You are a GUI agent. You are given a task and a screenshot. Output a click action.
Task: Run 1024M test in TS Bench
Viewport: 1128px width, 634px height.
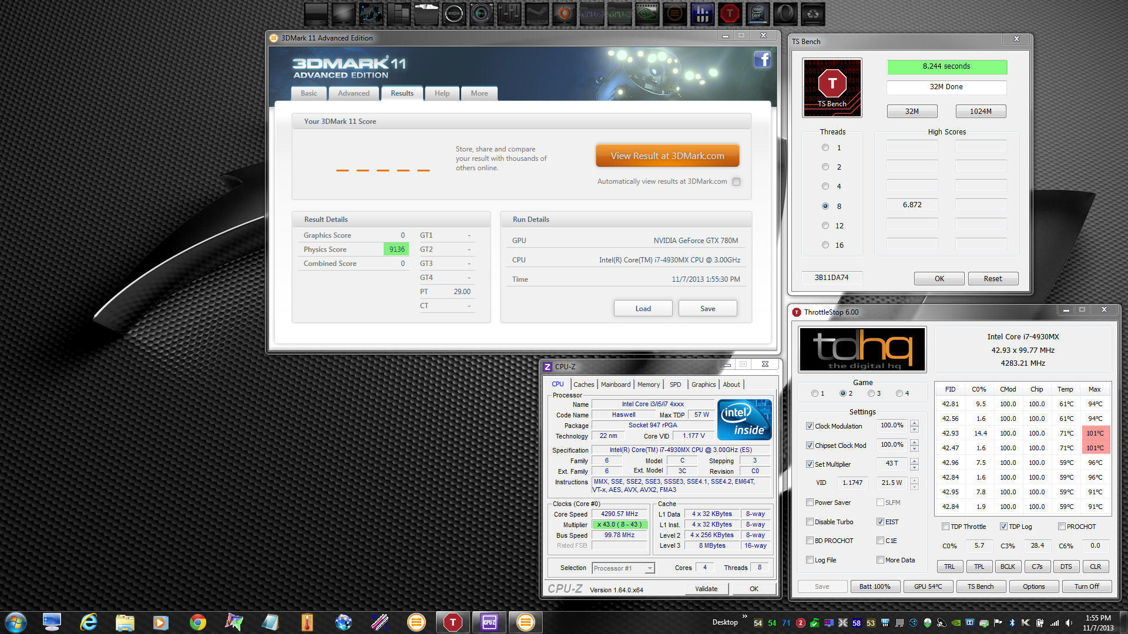pos(981,112)
